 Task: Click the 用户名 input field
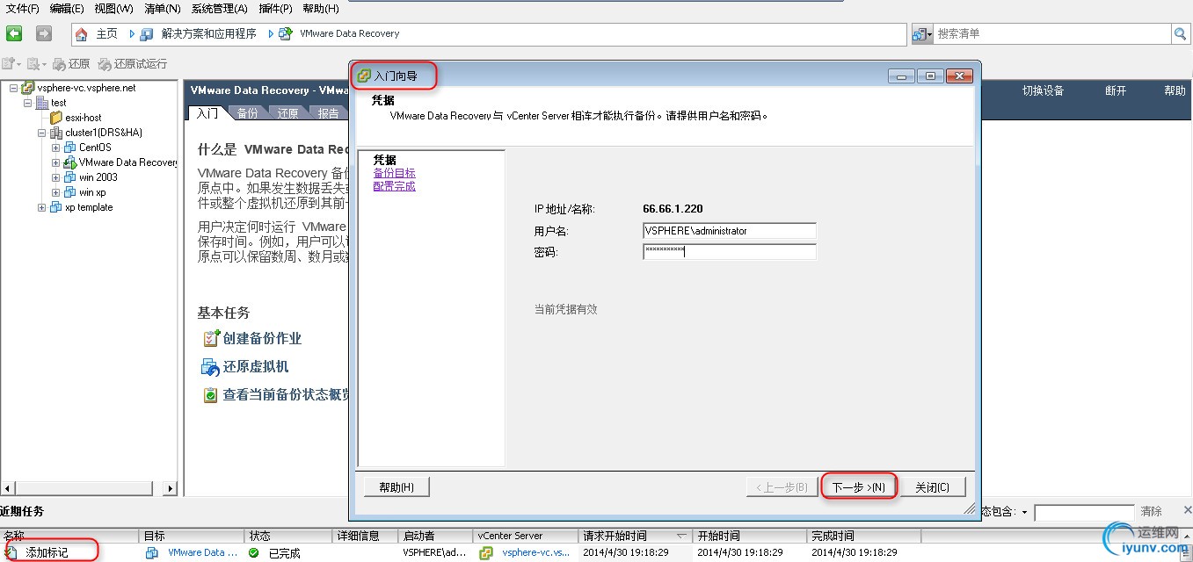pyautogui.click(x=730, y=231)
